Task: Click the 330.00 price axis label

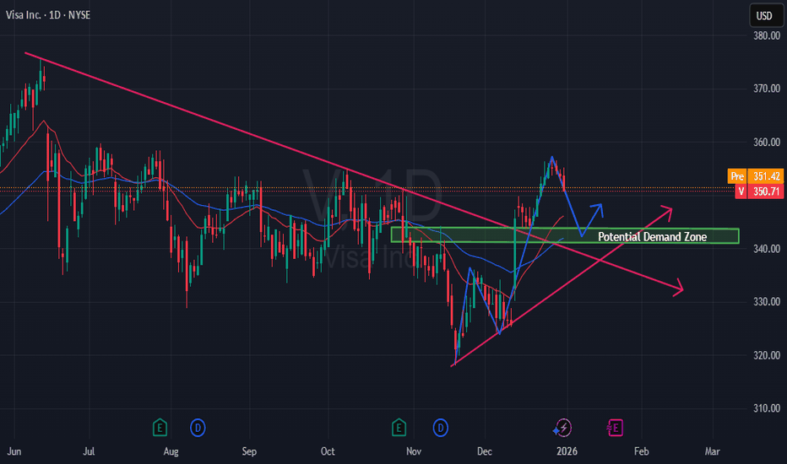Action: [x=767, y=302]
